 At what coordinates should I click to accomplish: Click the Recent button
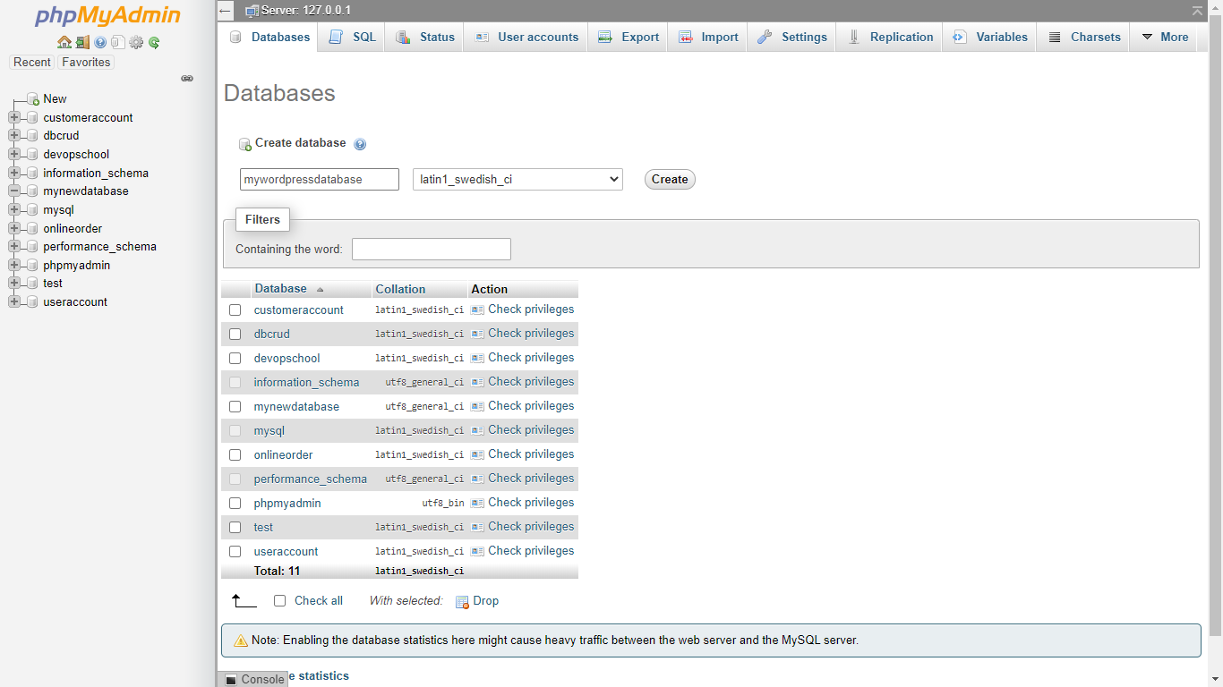click(32, 63)
